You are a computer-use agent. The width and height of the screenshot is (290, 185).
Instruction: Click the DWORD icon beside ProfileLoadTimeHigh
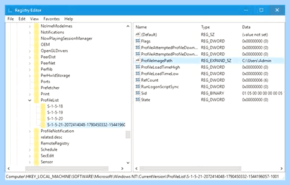[138, 67]
